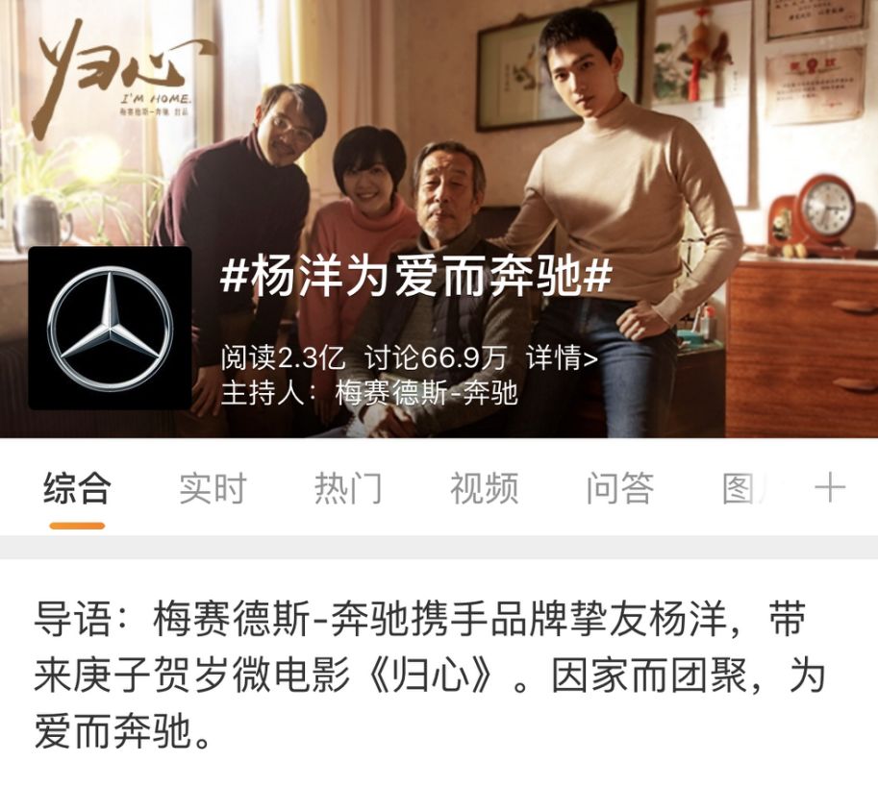Viewport: 878px width, 786px height.
Task: Switch to the 实时 tab
Action: [x=213, y=488]
